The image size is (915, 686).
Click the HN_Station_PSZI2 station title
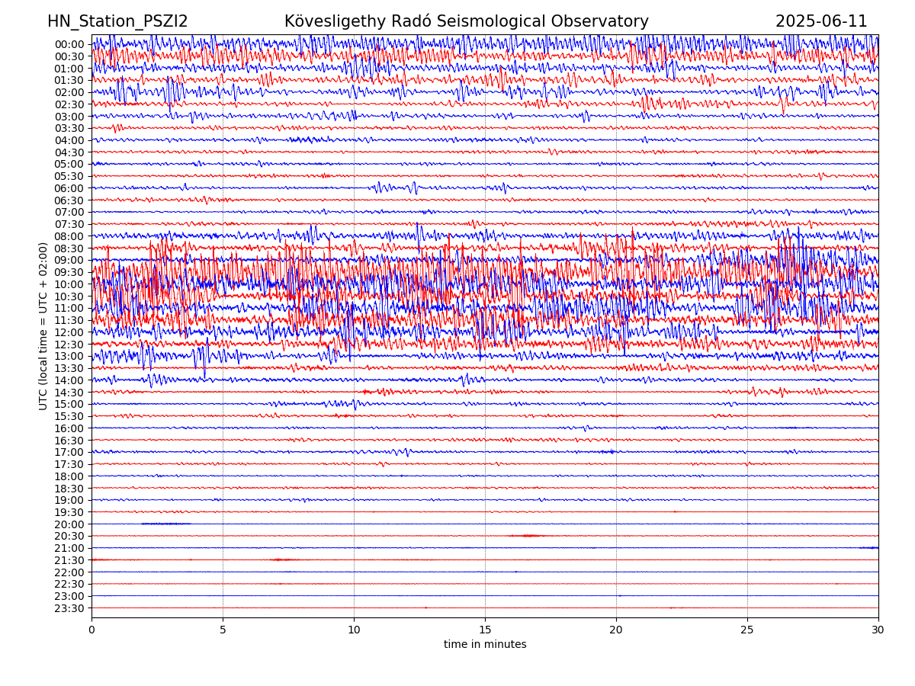(x=117, y=21)
